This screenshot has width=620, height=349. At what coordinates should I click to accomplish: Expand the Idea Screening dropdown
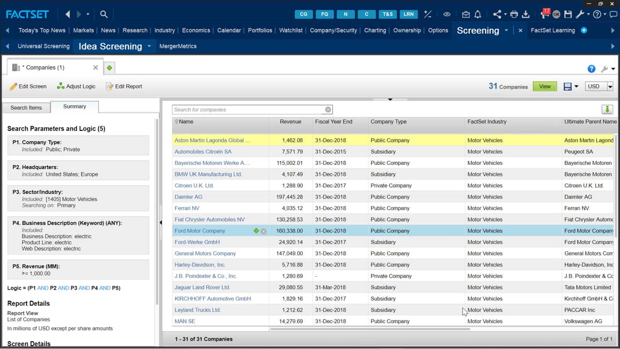pyautogui.click(x=149, y=46)
